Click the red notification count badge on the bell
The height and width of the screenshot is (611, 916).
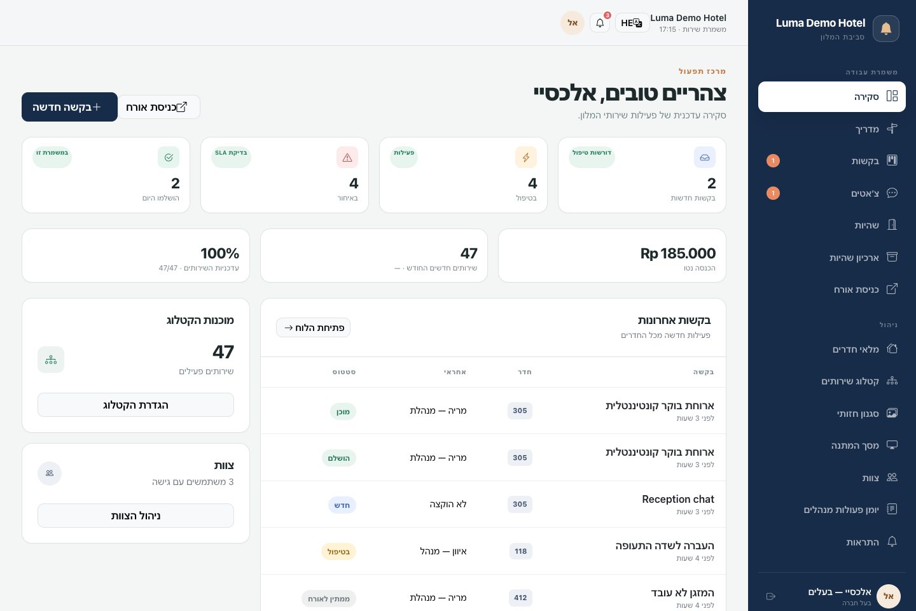click(607, 15)
